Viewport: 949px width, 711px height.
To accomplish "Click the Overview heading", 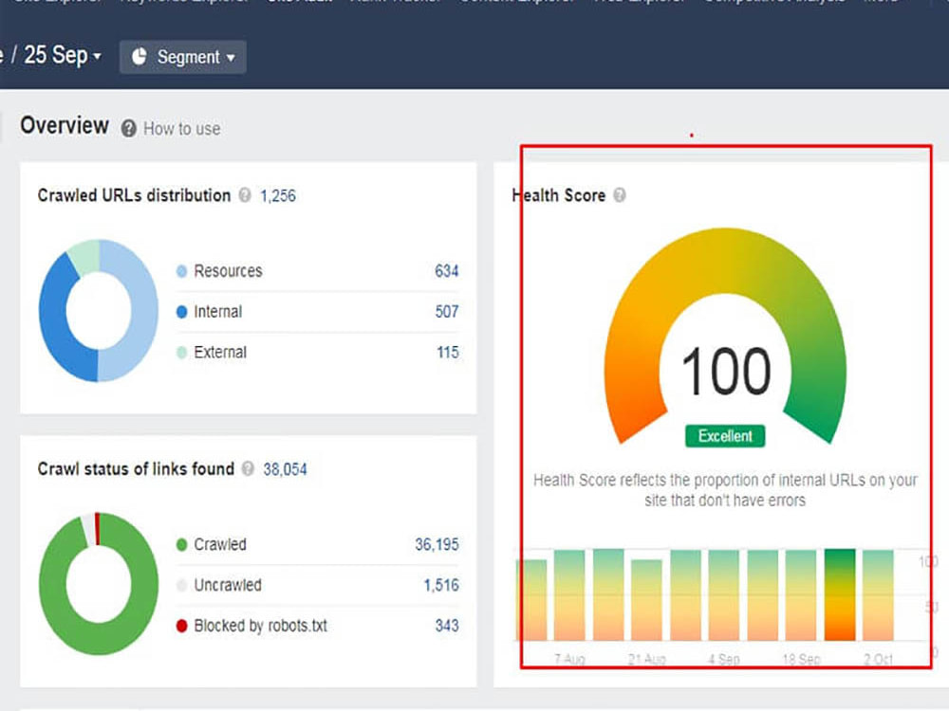I will point(65,126).
